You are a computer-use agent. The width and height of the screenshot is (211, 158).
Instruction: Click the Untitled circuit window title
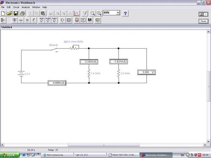(x=7, y=27)
